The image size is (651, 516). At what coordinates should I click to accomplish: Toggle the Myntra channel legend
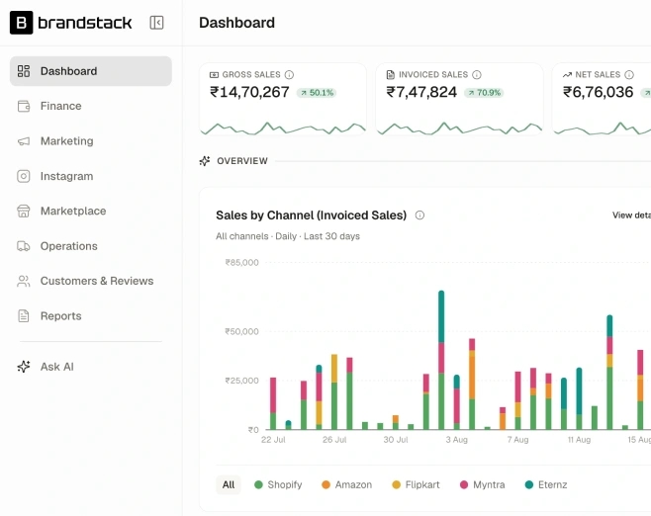point(483,484)
